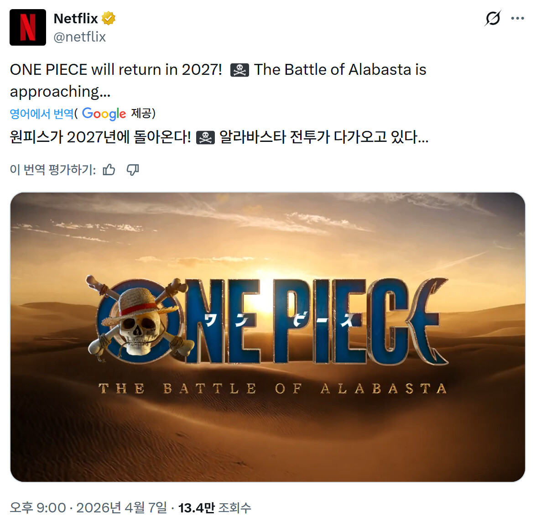Click the skull emoji in the Korean translation
The height and width of the screenshot is (522, 536).
[x=205, y=137]
